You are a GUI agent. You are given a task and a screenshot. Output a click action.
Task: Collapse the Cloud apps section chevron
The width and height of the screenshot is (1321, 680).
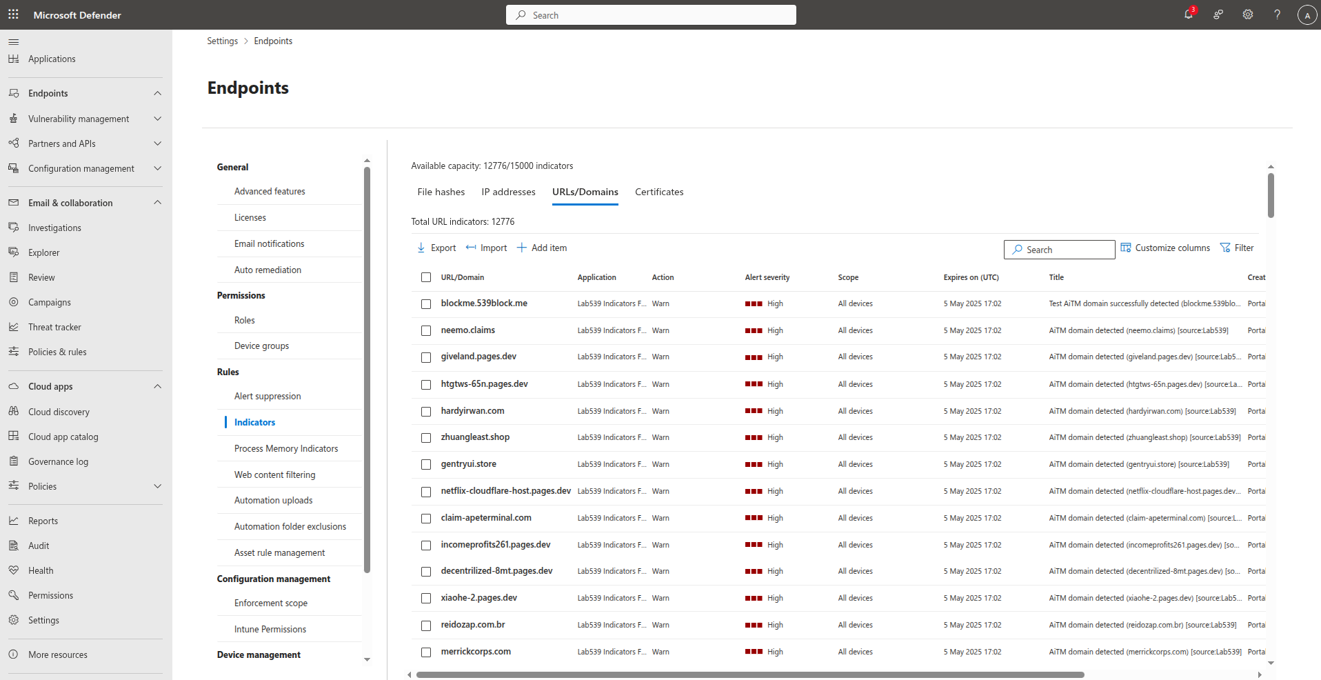tap(157, 386)
